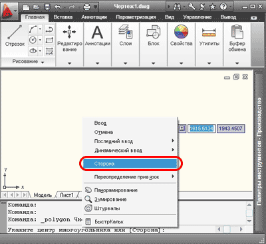Select the Отрезок line tool
Image resolution: width=266 pixels, height=244 pixels.
tap(15, 35)
